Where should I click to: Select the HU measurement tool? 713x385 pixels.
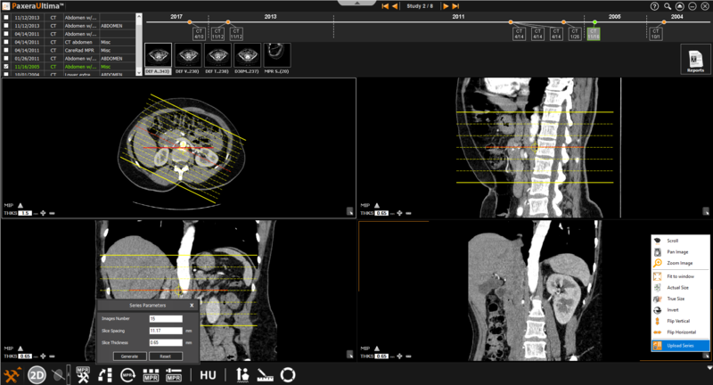[x=208, y=375]
